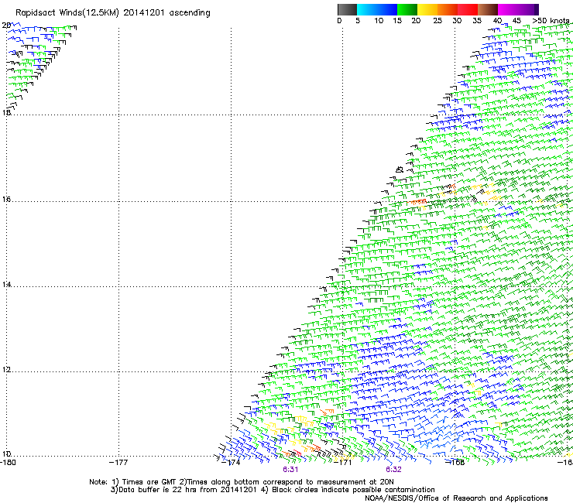The image size is (573, 503).
Task: Click the black contamination circle near 16.5N
Action: point(399,169)
